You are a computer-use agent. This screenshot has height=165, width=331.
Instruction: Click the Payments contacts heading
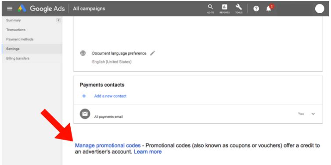click(x=102, y=85)
